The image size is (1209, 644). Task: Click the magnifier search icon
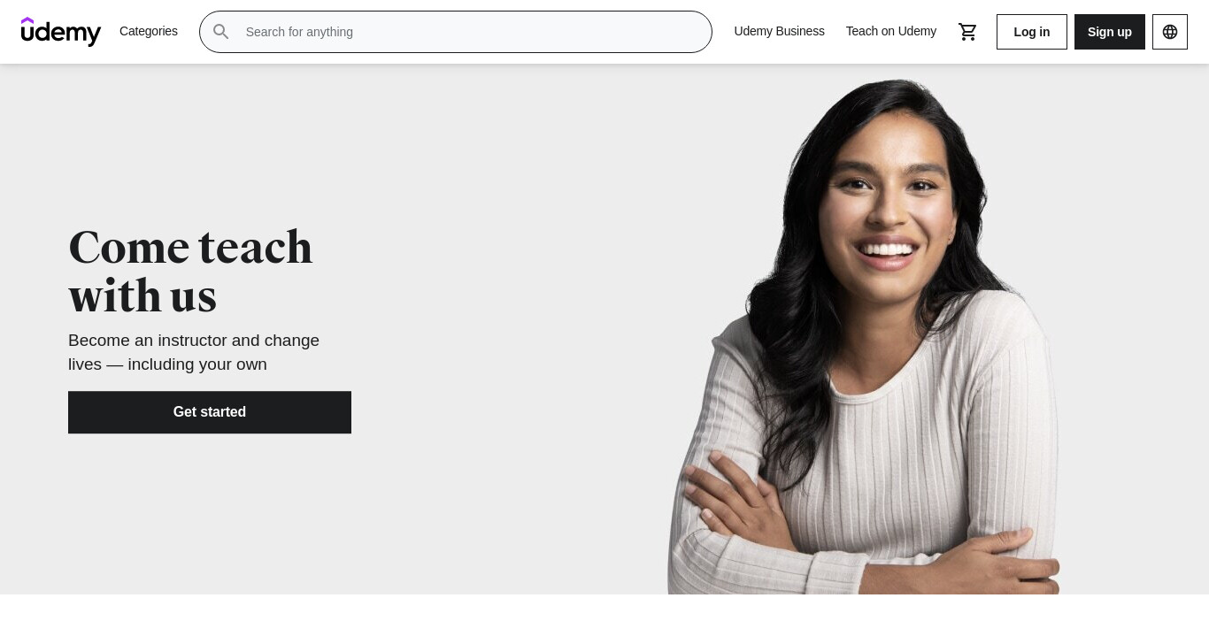coord(221,32)
